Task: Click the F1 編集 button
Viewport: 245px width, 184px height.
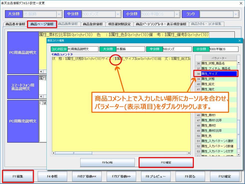Action: pyautogui.click(x=18, y=176)
